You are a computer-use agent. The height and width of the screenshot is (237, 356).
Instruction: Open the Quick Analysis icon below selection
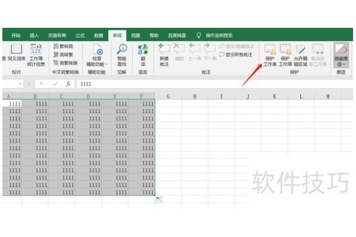159,200
